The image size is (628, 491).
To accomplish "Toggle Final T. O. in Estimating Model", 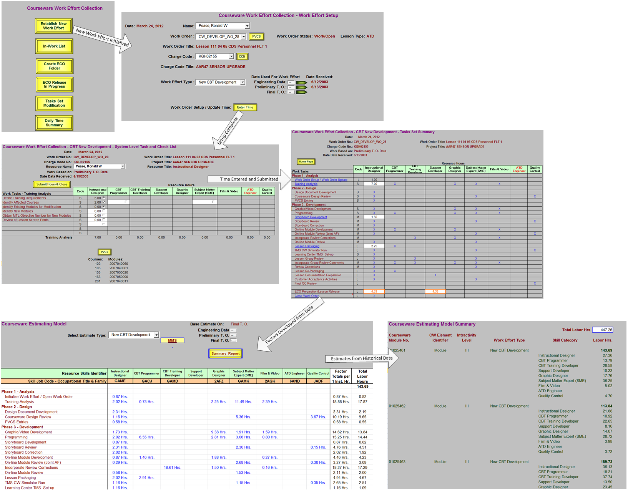I will point(234,340).
